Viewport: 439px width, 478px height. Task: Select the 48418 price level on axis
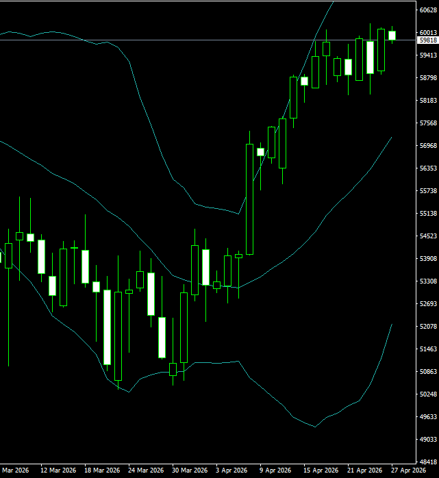coord(429,462)
